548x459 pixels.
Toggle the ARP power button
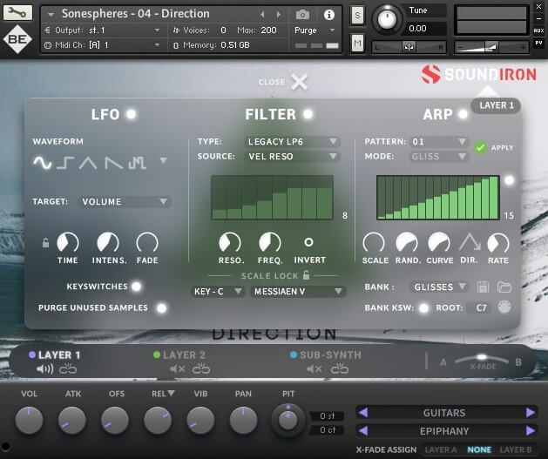click(463, 114)
